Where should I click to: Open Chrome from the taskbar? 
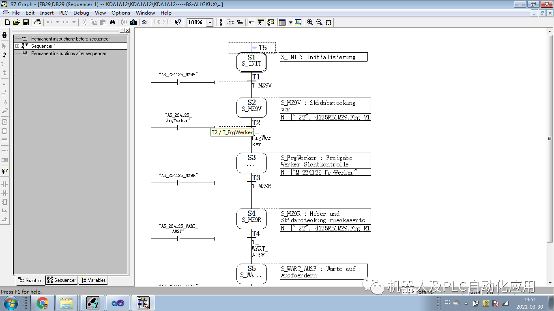click(x=43, y=303)
